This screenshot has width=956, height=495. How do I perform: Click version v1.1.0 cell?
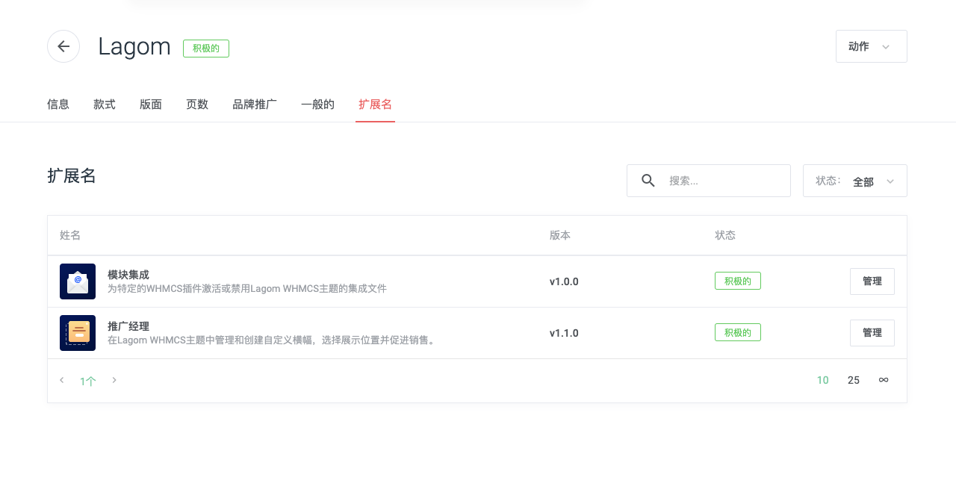(x=564, y=333)
